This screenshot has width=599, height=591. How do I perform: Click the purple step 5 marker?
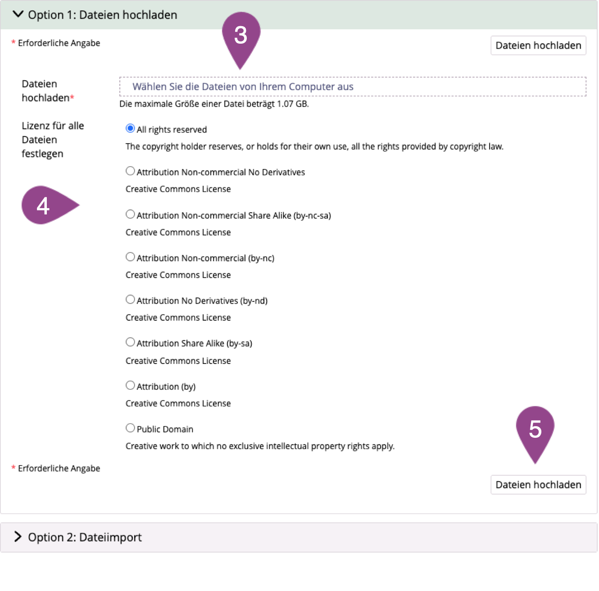(x=535, y=429)
